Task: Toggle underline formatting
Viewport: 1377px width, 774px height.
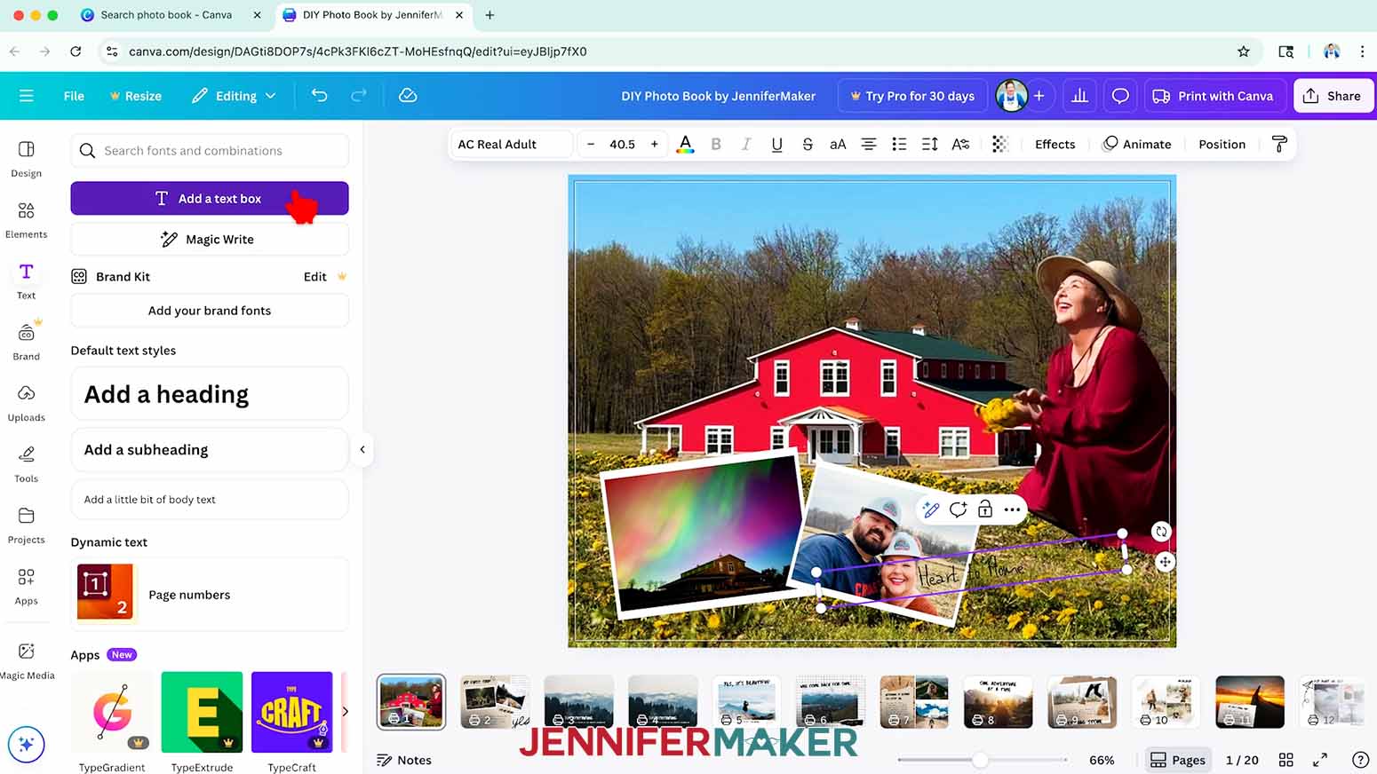Action: [776, 144]
